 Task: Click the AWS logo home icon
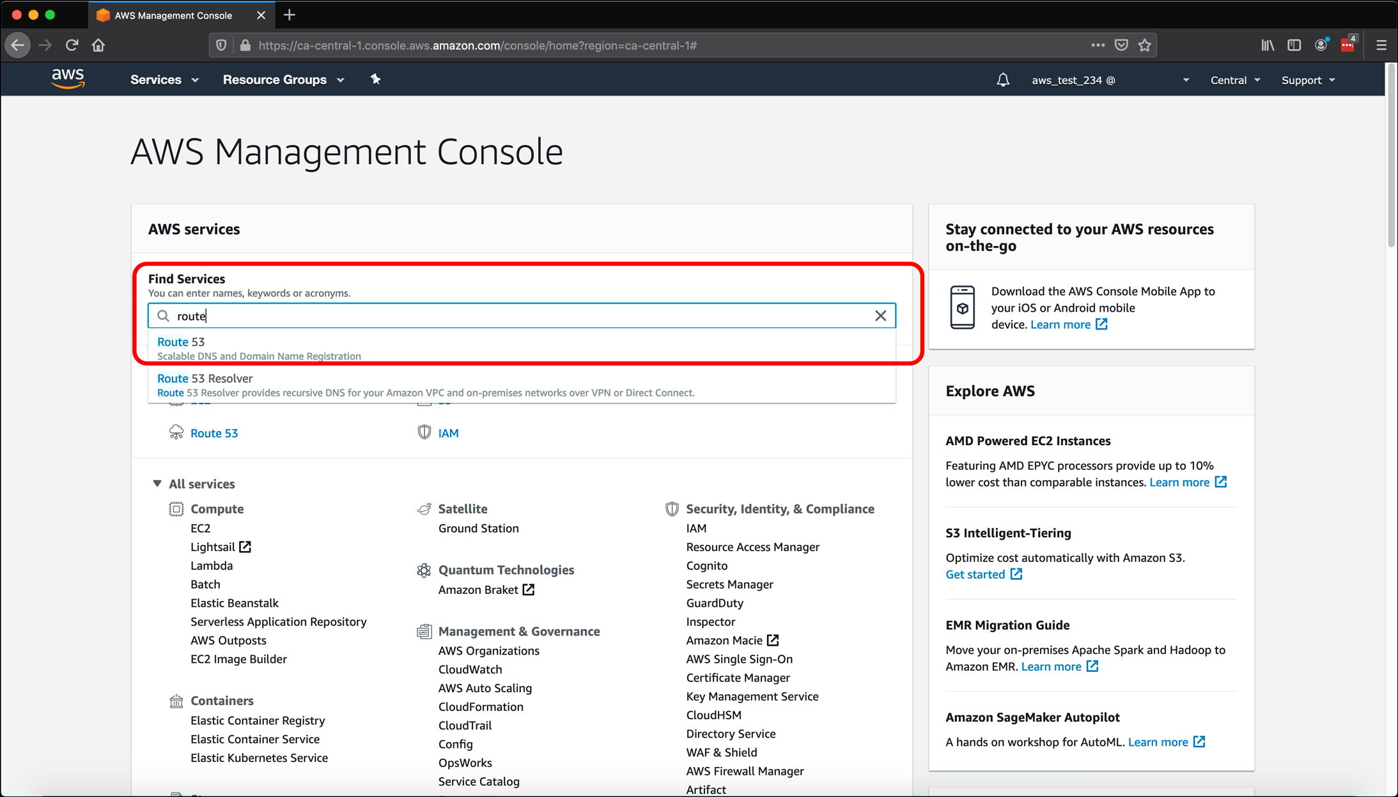coord(65,79)
